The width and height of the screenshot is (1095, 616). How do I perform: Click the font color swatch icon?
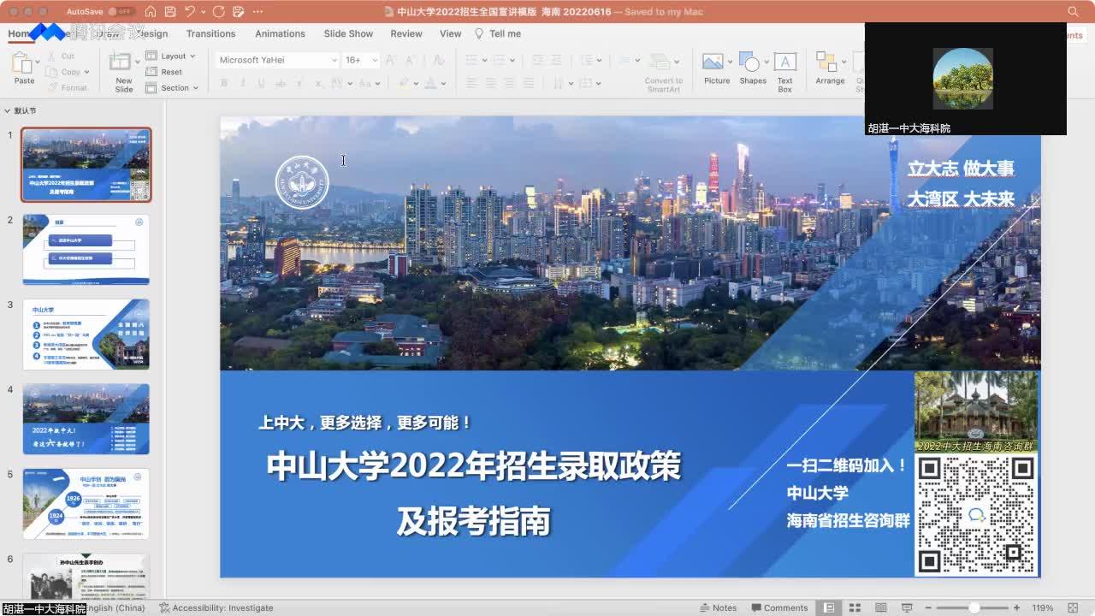(430, 83)
